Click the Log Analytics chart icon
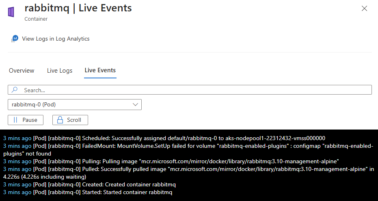378x201 pixels. coord(15,39)
